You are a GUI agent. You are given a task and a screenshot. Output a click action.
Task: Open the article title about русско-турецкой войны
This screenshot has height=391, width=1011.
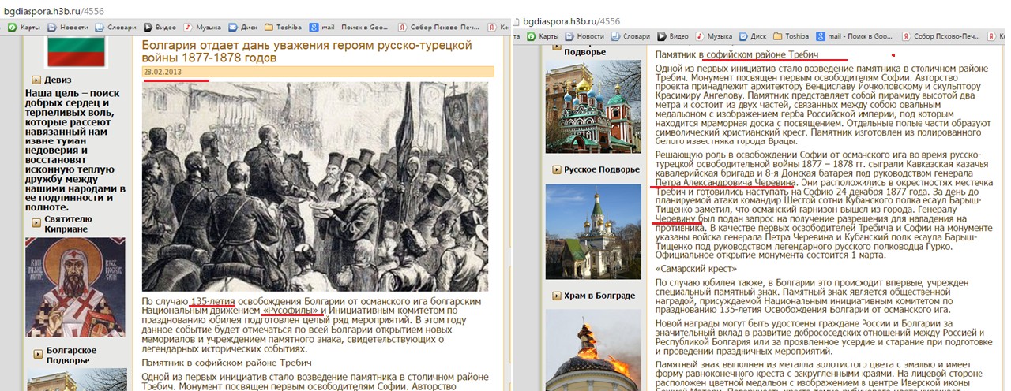(306, 51)
